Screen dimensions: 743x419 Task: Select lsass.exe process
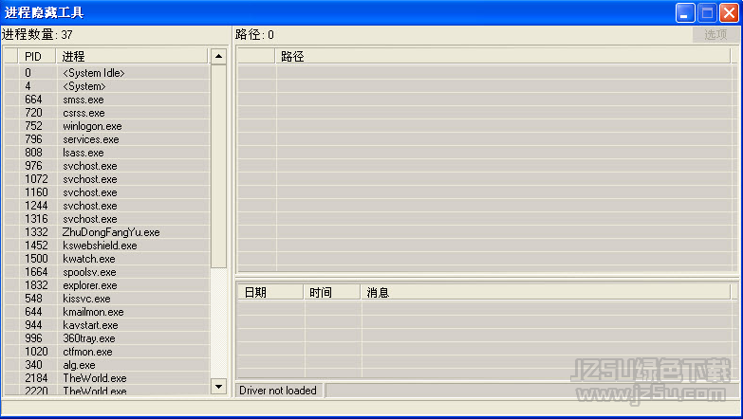pos(106,153)
